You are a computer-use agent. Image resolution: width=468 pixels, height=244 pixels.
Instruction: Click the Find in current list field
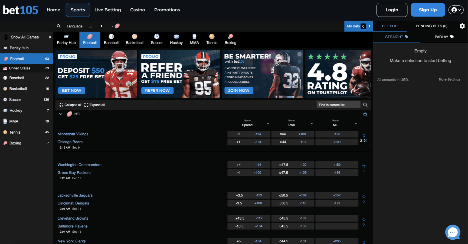click(338, 105)
